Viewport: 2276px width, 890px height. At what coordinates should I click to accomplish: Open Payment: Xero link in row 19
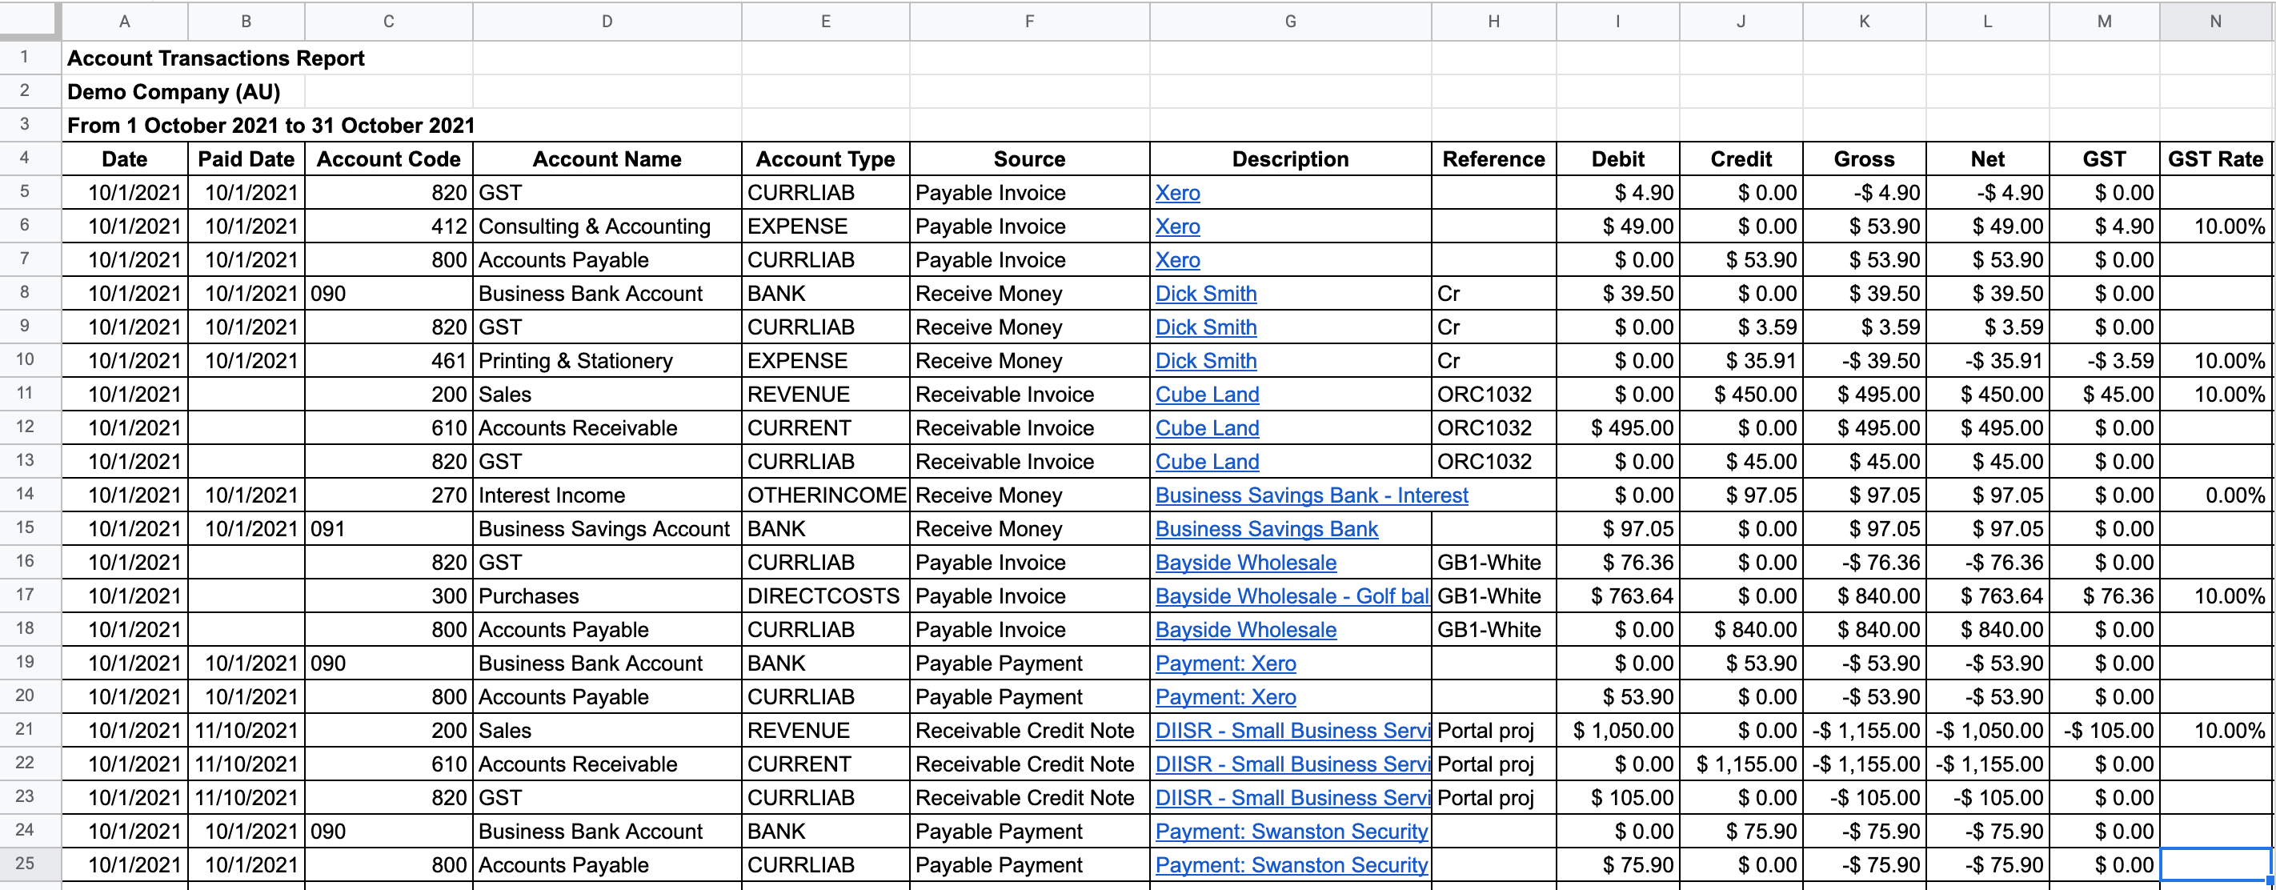(1225, 663)
